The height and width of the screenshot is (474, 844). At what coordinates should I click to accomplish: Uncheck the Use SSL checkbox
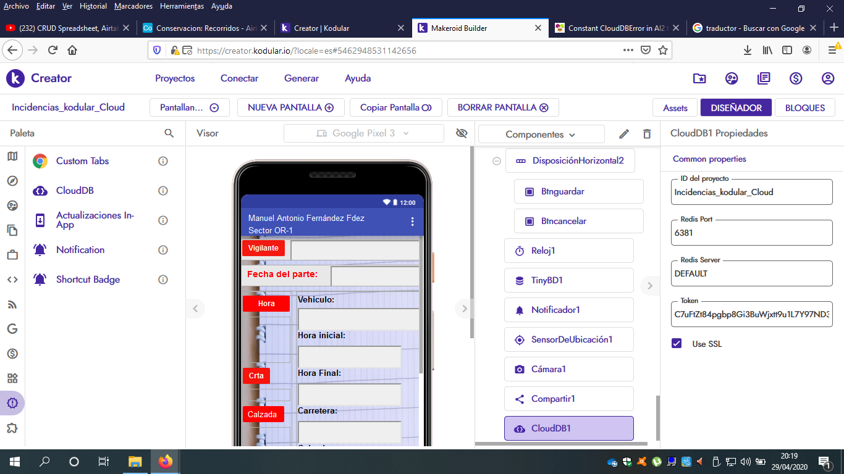click(x=677, y=344)
